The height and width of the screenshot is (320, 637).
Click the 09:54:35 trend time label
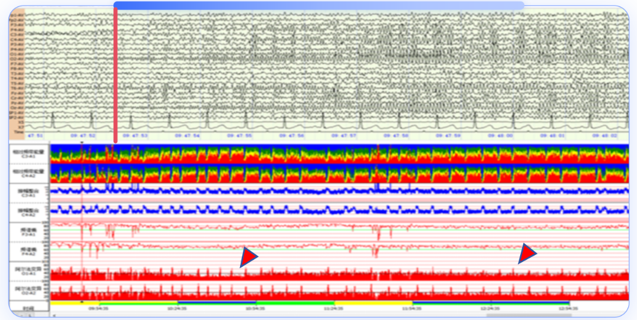click(x=98, y=309)
